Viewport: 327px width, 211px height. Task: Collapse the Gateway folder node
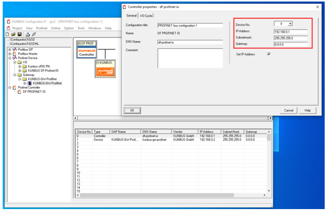[x=15, y=75]
